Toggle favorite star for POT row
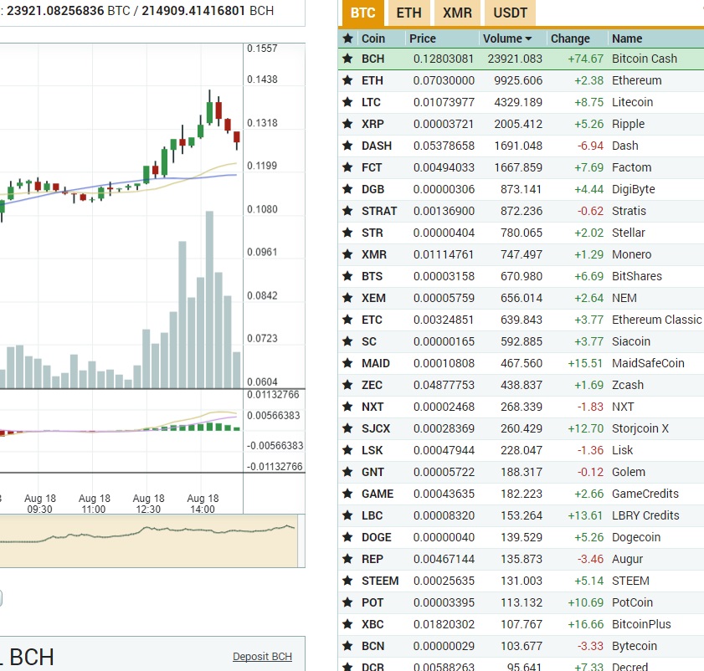 (347, 602)
